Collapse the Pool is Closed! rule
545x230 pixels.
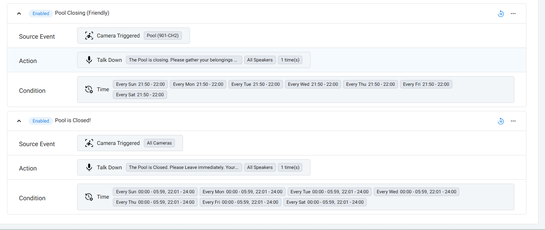coord(19,121)
